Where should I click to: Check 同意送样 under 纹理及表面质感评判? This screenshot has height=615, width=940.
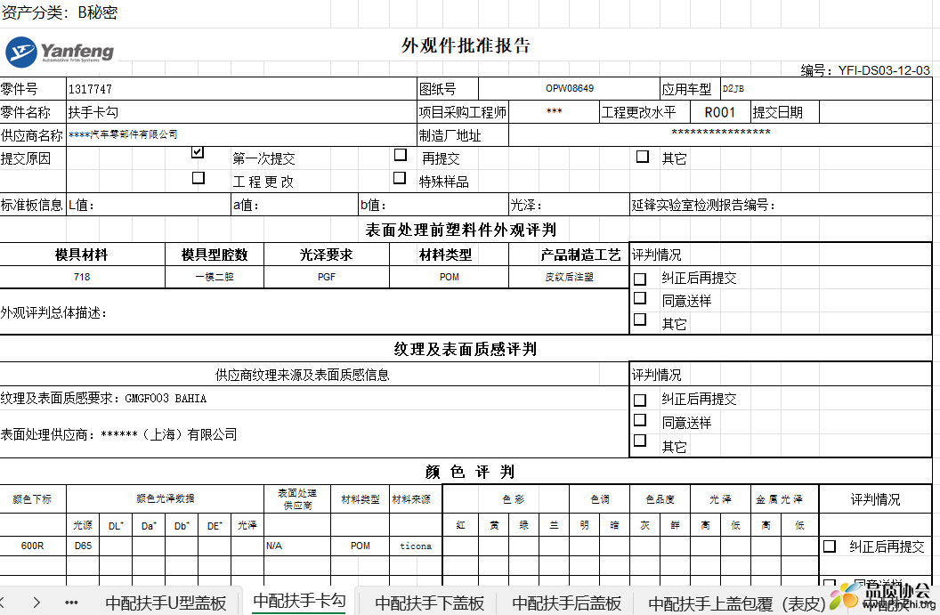tap(640, 419)
